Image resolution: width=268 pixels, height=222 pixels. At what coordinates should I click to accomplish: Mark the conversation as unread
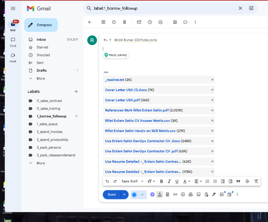click(139, 22)
